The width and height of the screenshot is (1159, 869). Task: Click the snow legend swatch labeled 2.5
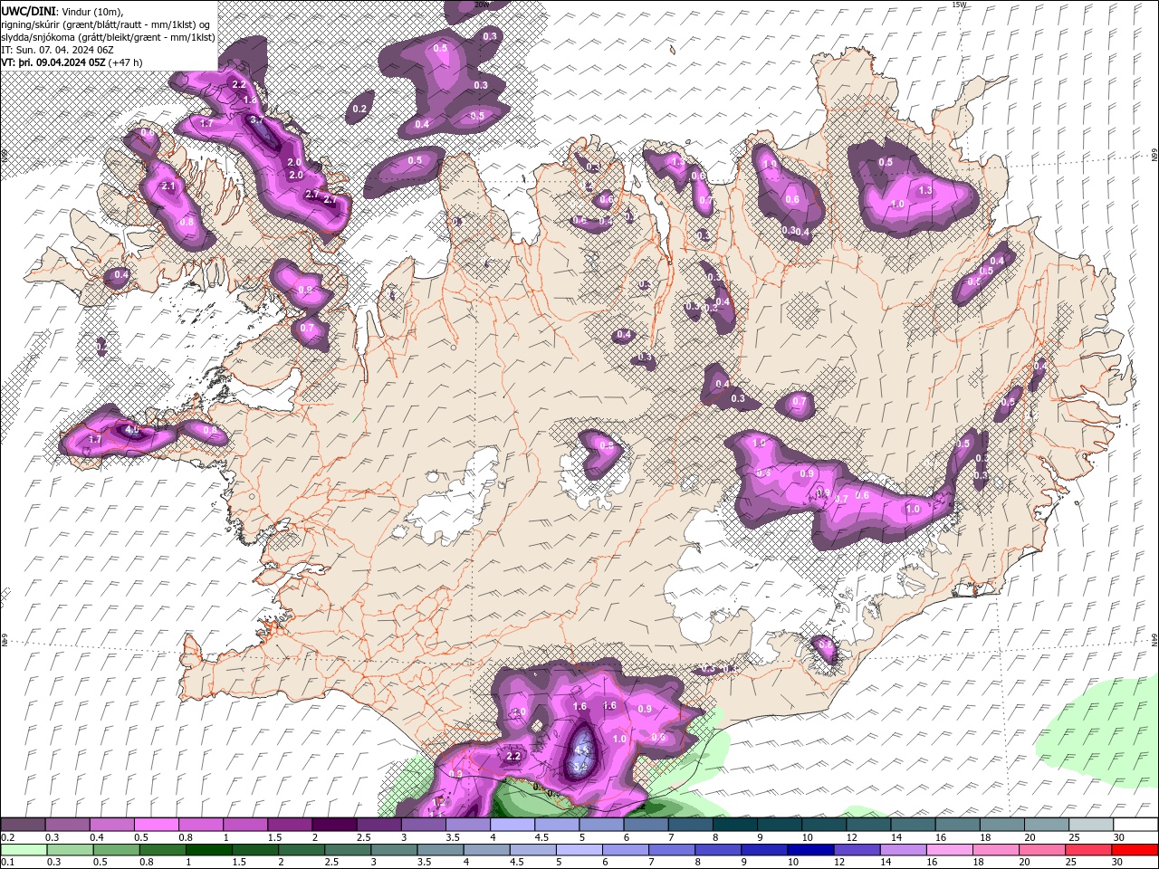click(378, 825)
